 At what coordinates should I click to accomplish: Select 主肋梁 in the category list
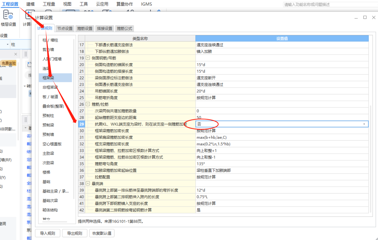click(48, 153)
